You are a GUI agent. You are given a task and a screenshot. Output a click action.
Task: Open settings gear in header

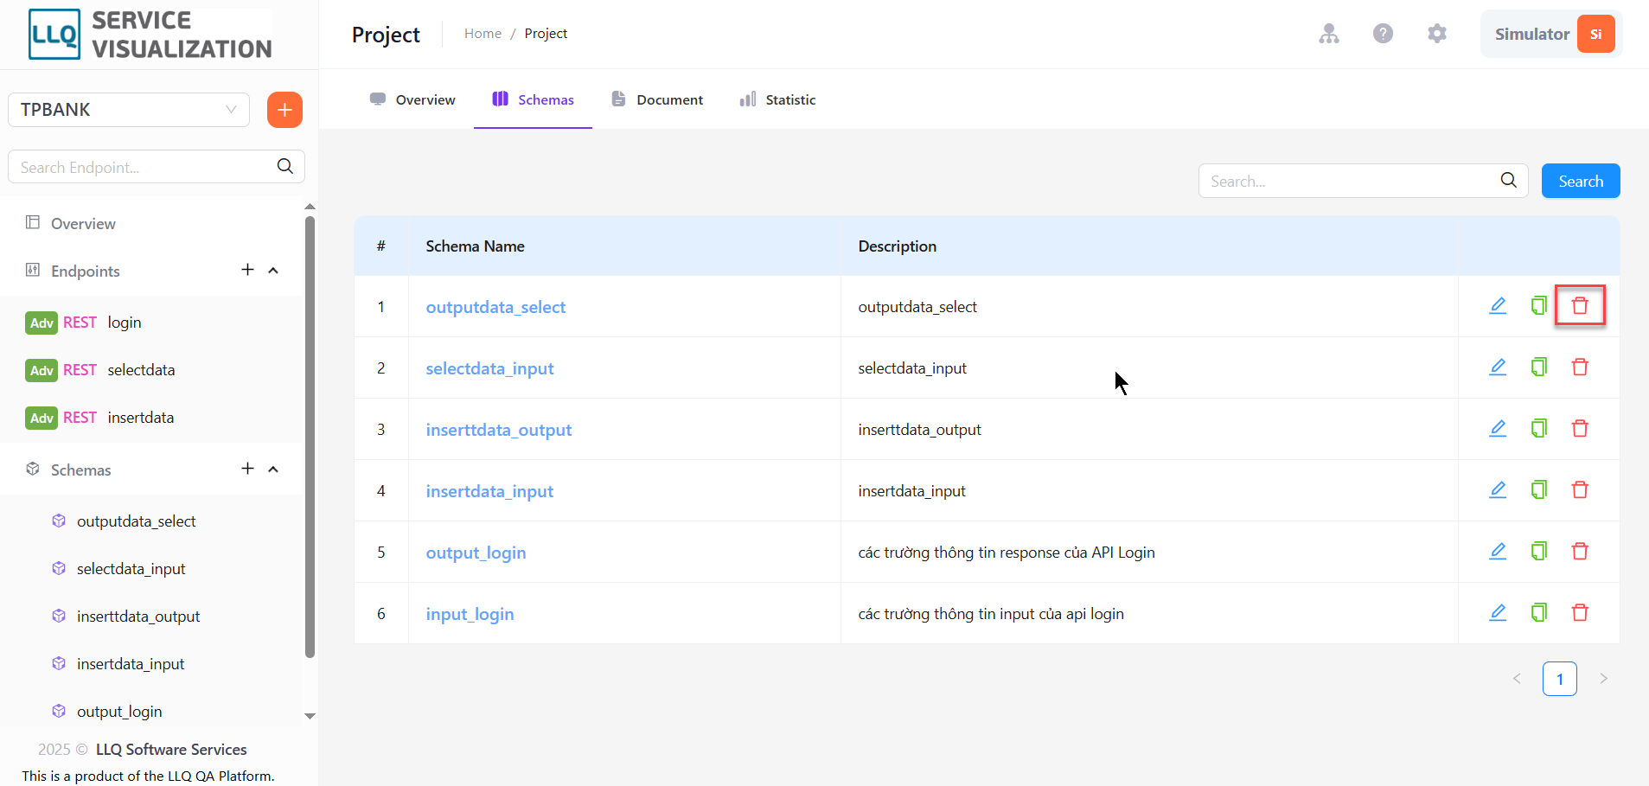point(1437,34)
